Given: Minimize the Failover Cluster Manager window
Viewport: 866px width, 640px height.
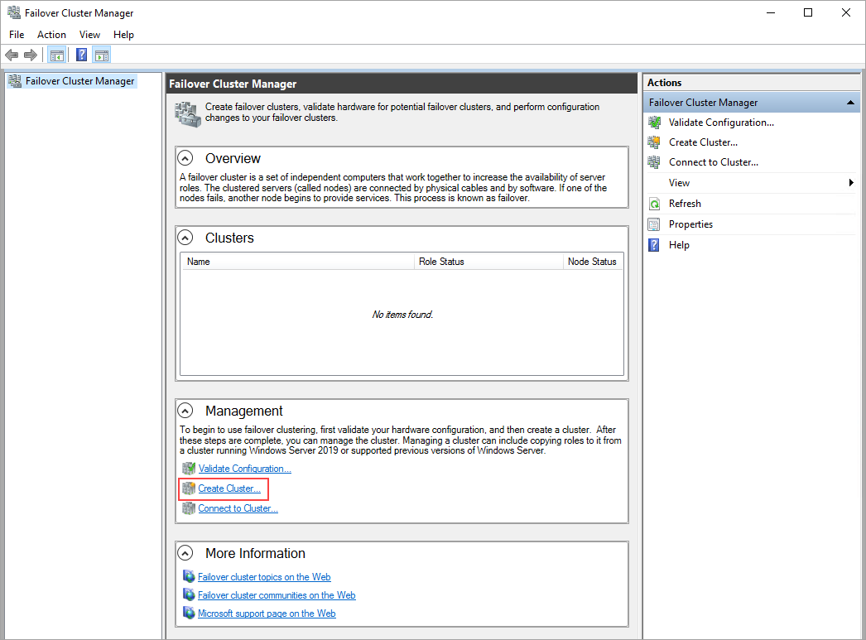Looking at the screenshot, I should point(771,12).
